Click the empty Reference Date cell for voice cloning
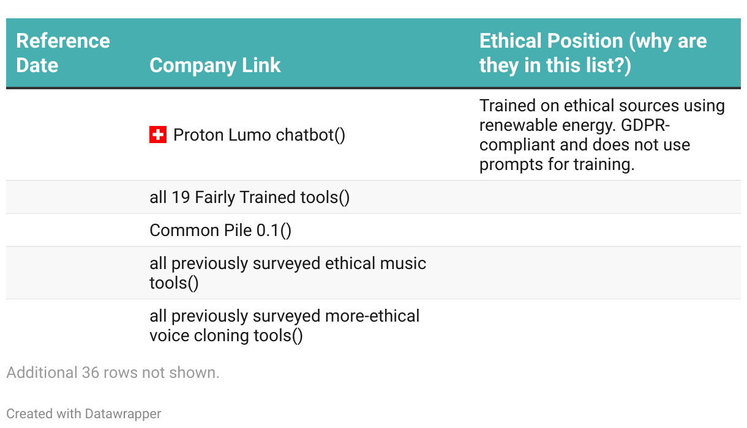The height and width of the screenshot is (428, 747). pos(72,326)
